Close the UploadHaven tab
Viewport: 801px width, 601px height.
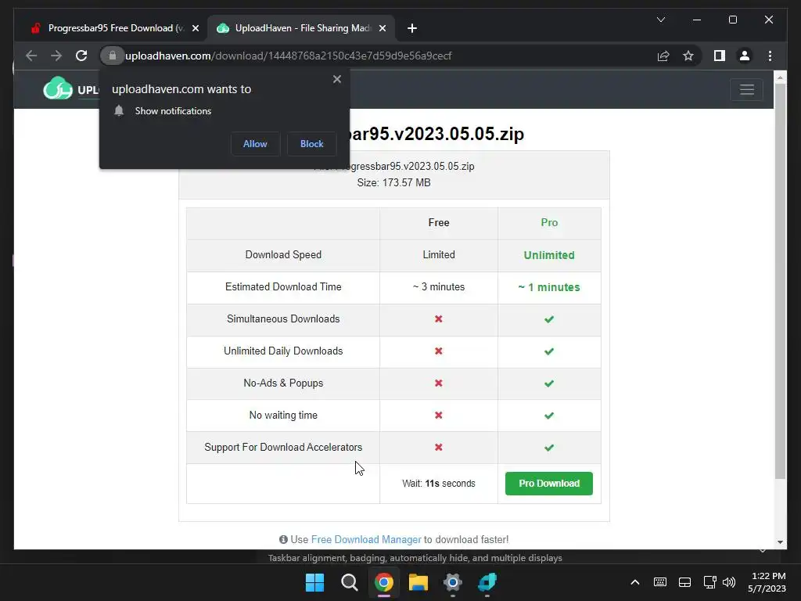[382, 28]
